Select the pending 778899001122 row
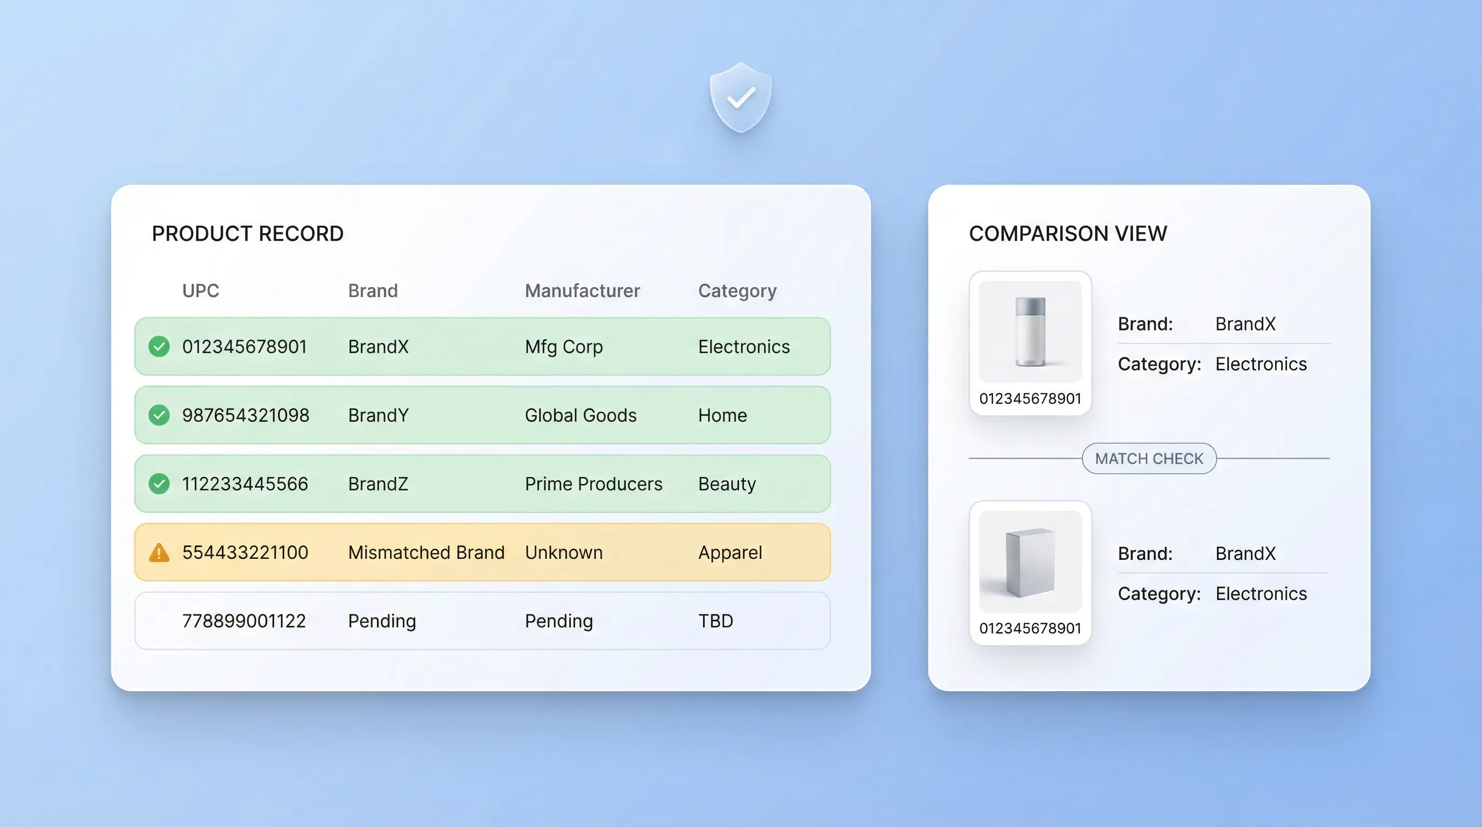Image resolution: width=1482 pixels, height=827 pixels. click(482, 621)
